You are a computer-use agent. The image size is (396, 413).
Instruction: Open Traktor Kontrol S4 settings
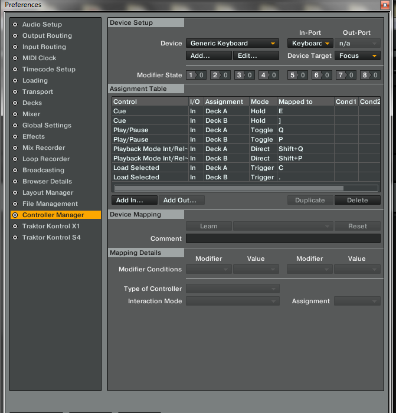tap(51, 237)
